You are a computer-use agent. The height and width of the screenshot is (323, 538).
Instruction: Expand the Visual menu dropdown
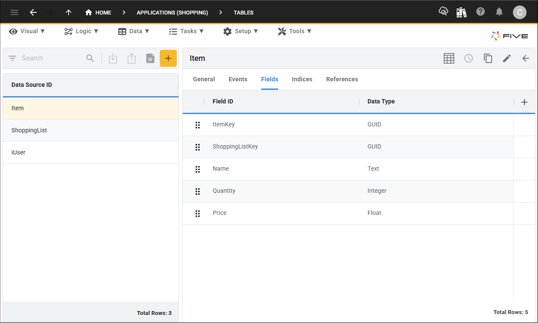point(27,31)
